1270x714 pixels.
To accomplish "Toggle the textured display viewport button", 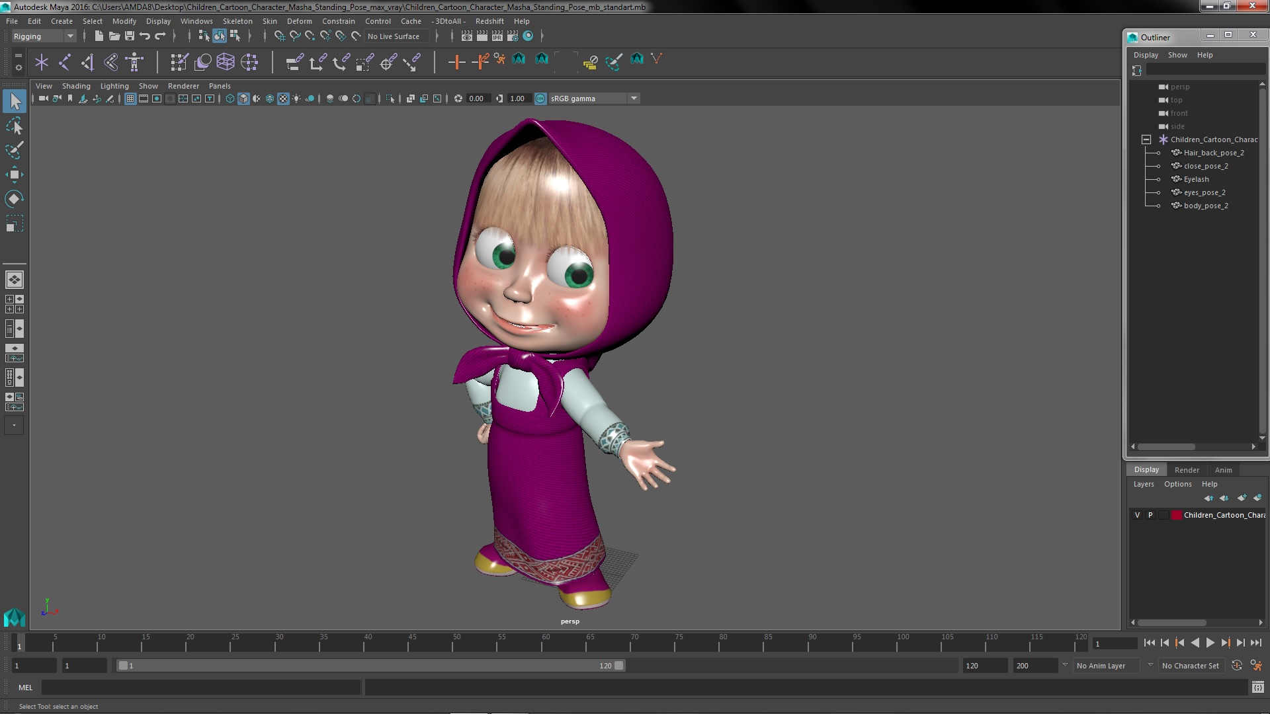I will [283, 99].
